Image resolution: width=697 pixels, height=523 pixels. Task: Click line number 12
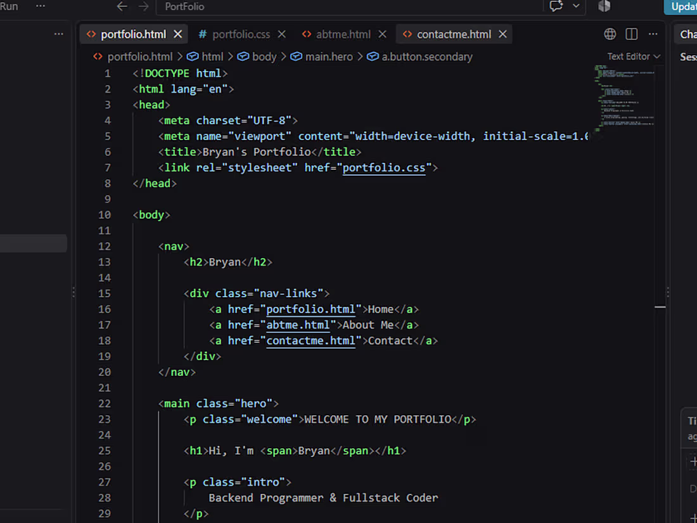[x=105, y=247]
